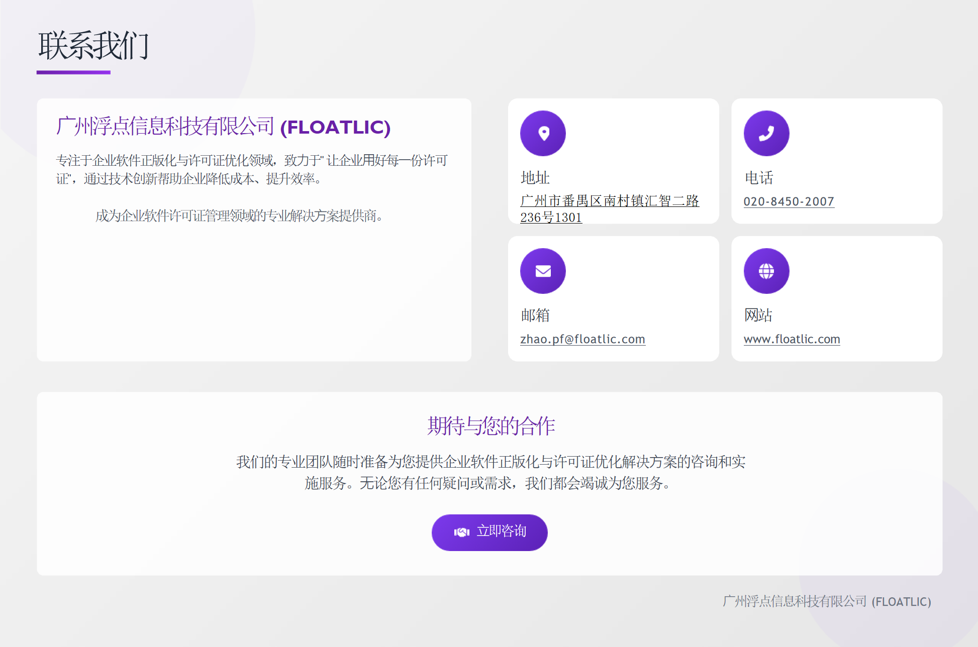Click the phone handset icon
This screenshot has height=647, width=978.
pyautogui.click(x=766, y=133)
